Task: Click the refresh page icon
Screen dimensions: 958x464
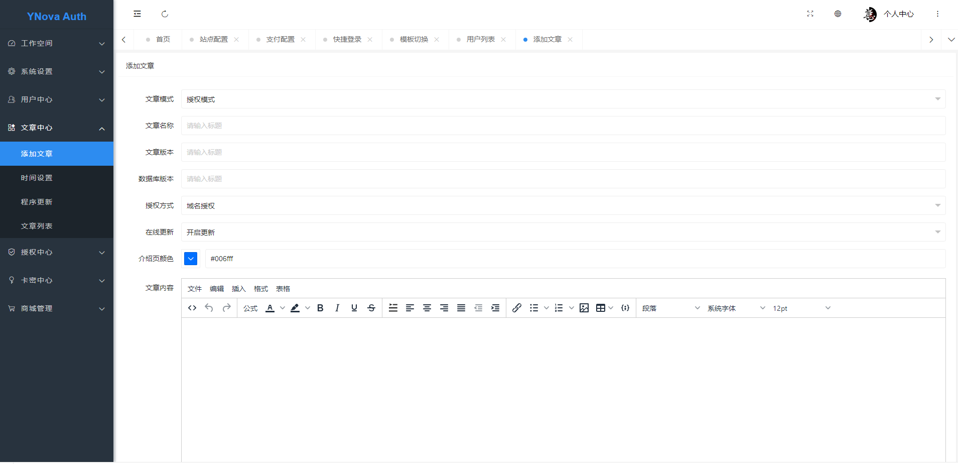Action: coord(165,14)
